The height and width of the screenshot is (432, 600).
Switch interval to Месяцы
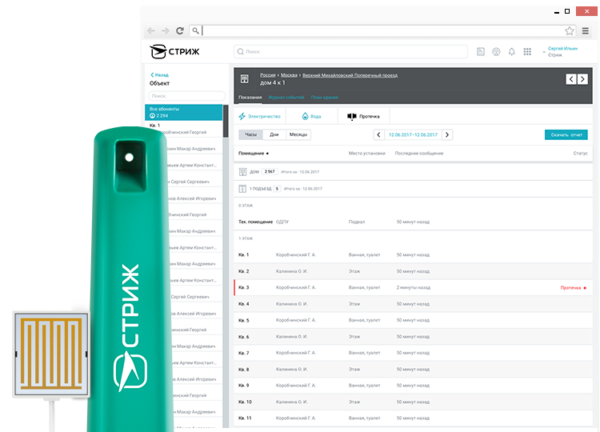298,134
